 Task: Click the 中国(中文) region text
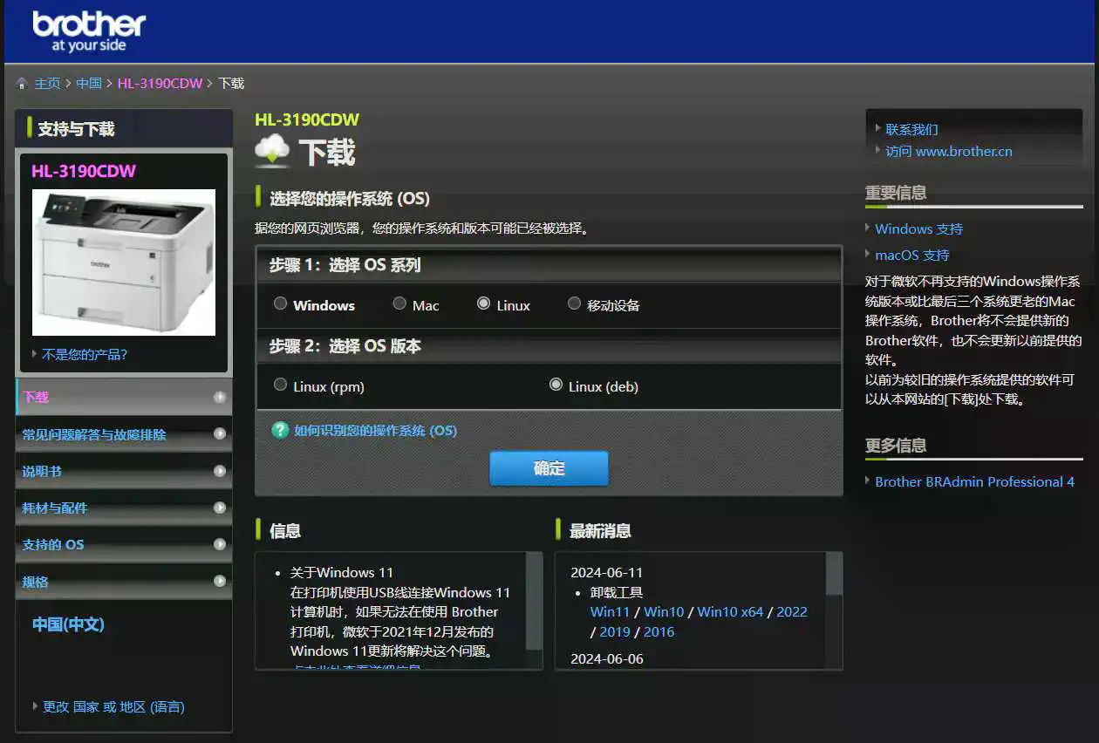tap(68, 624)
